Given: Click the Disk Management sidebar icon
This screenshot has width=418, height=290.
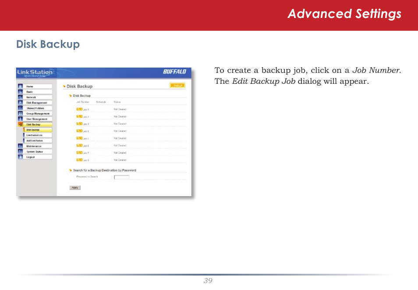Looking at the screenshot, I should 20,103.
